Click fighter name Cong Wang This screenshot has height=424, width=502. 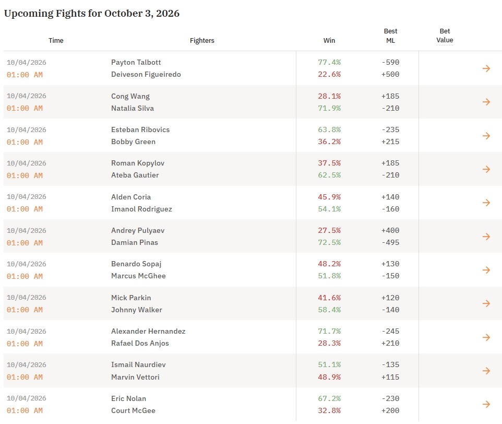(x=130, y=96)
